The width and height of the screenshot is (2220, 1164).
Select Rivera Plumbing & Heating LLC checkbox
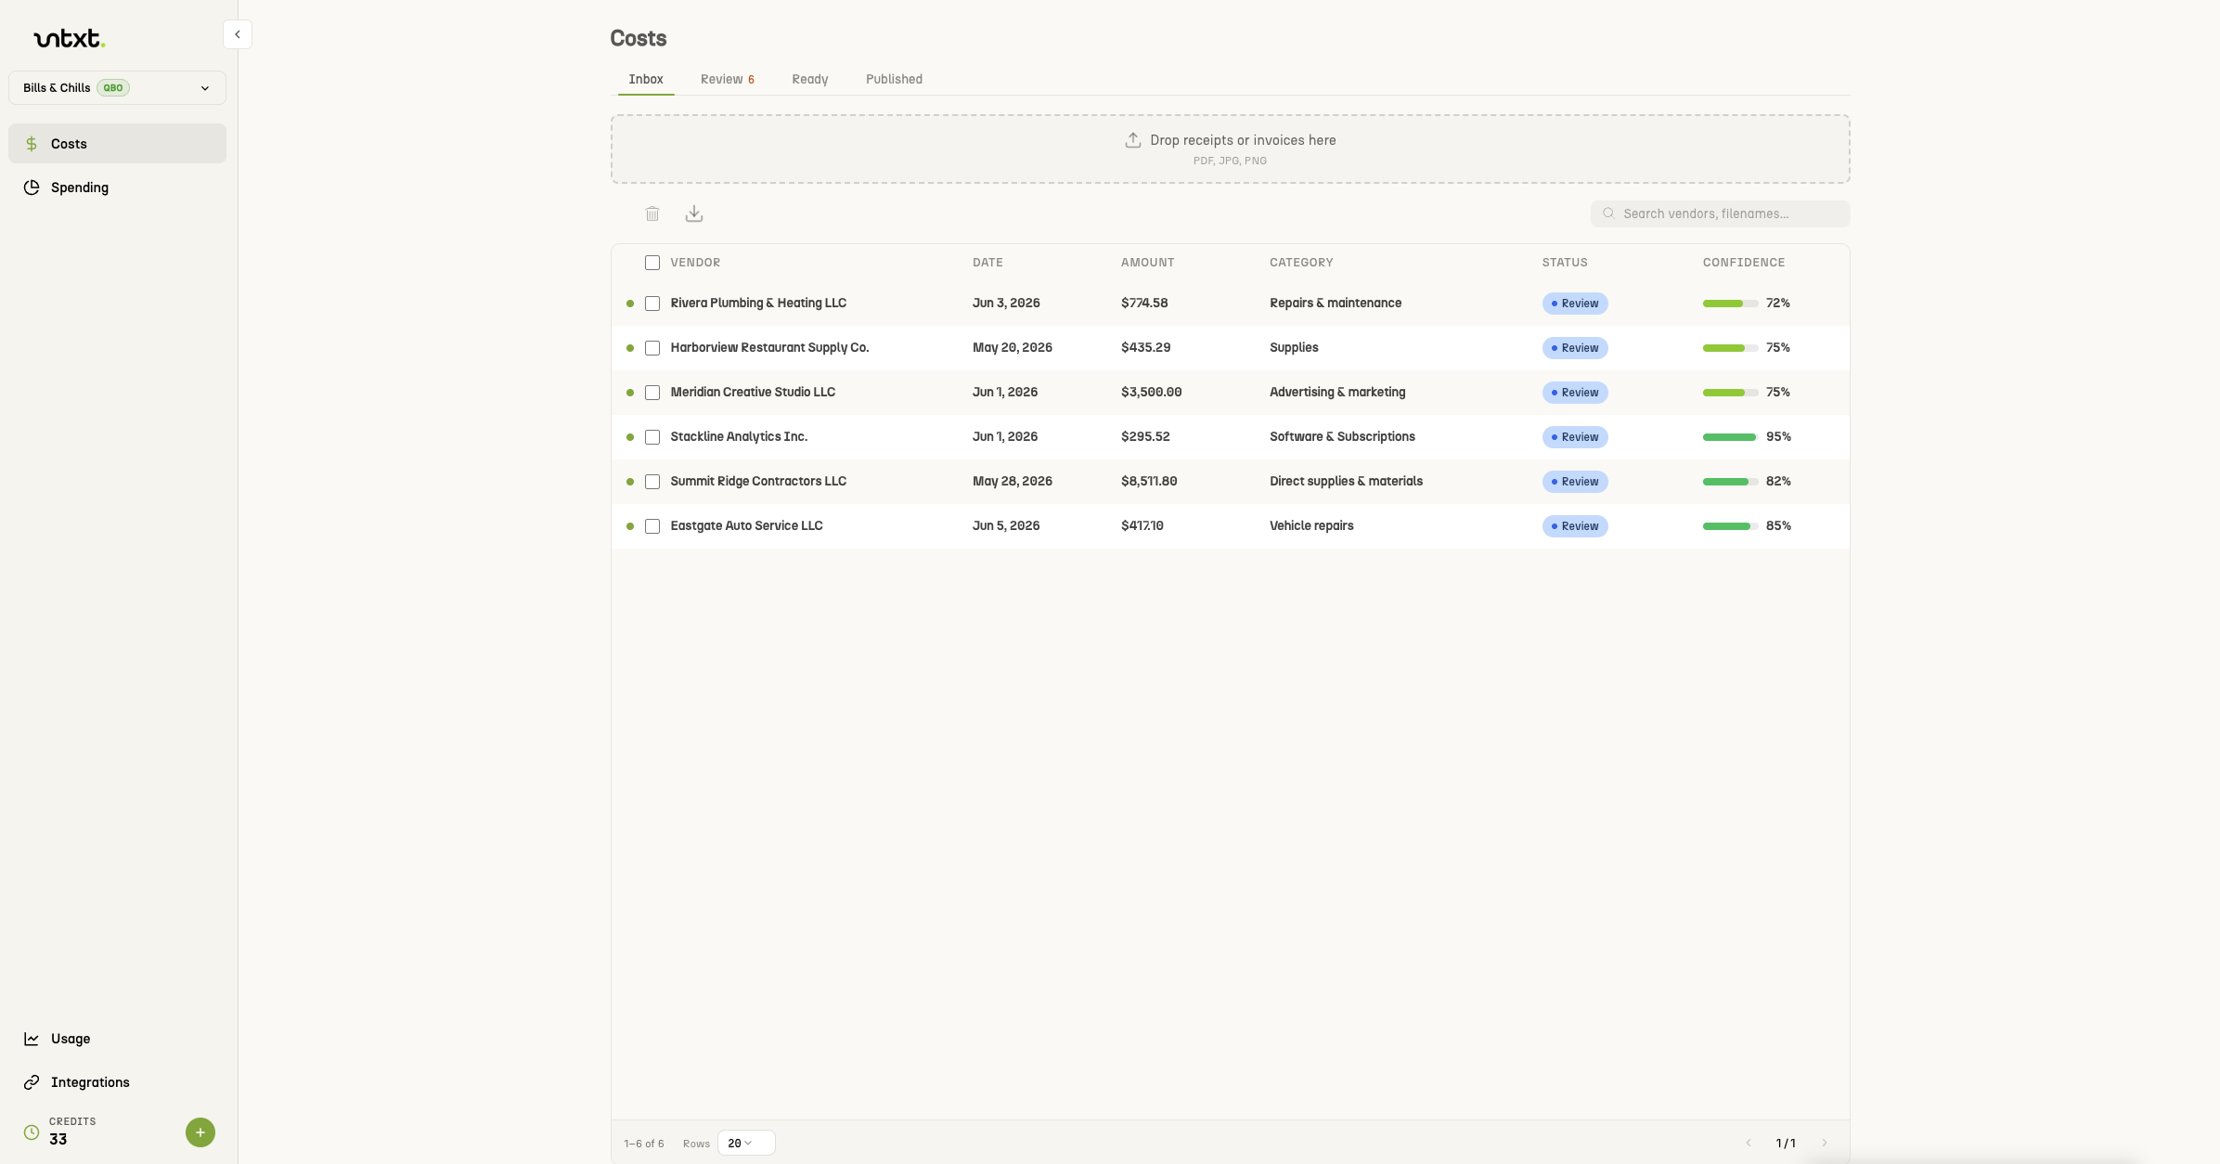click(x=652, y=304)
